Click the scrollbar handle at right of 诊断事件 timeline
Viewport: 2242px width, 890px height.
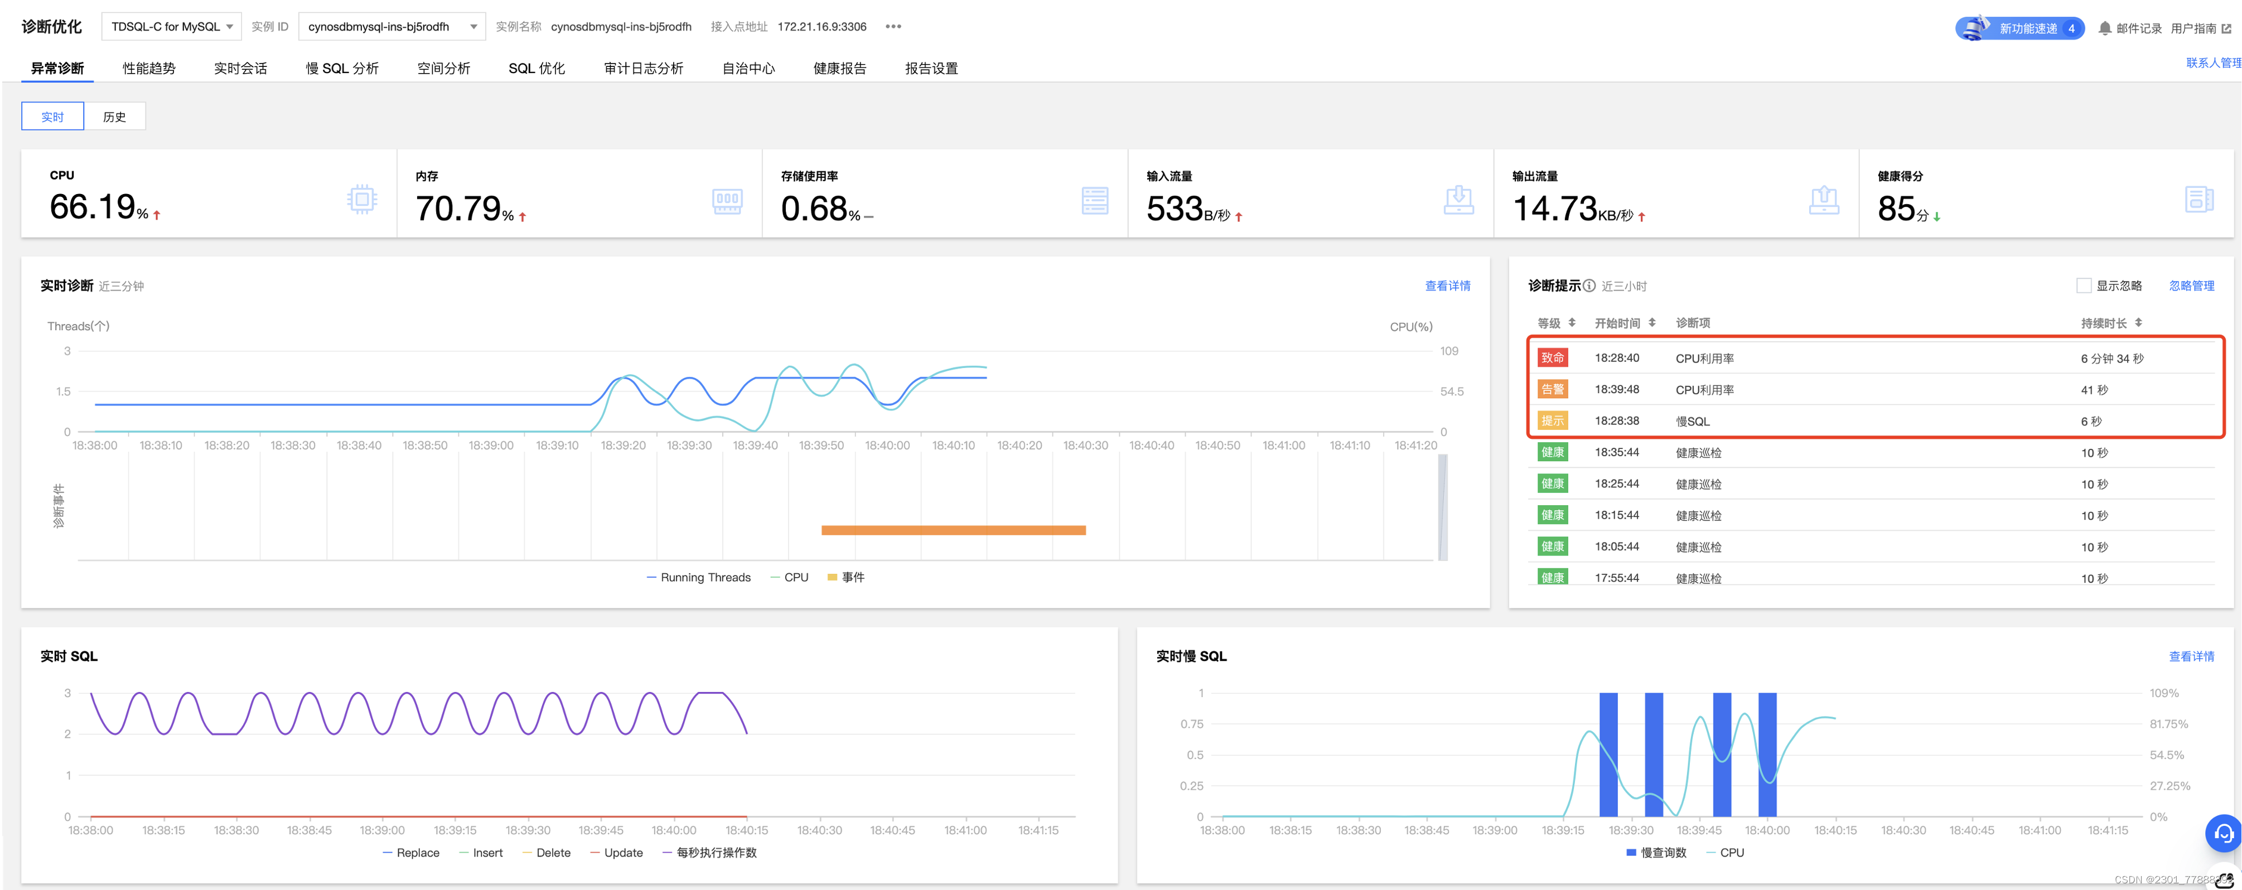pos(1442,507)
